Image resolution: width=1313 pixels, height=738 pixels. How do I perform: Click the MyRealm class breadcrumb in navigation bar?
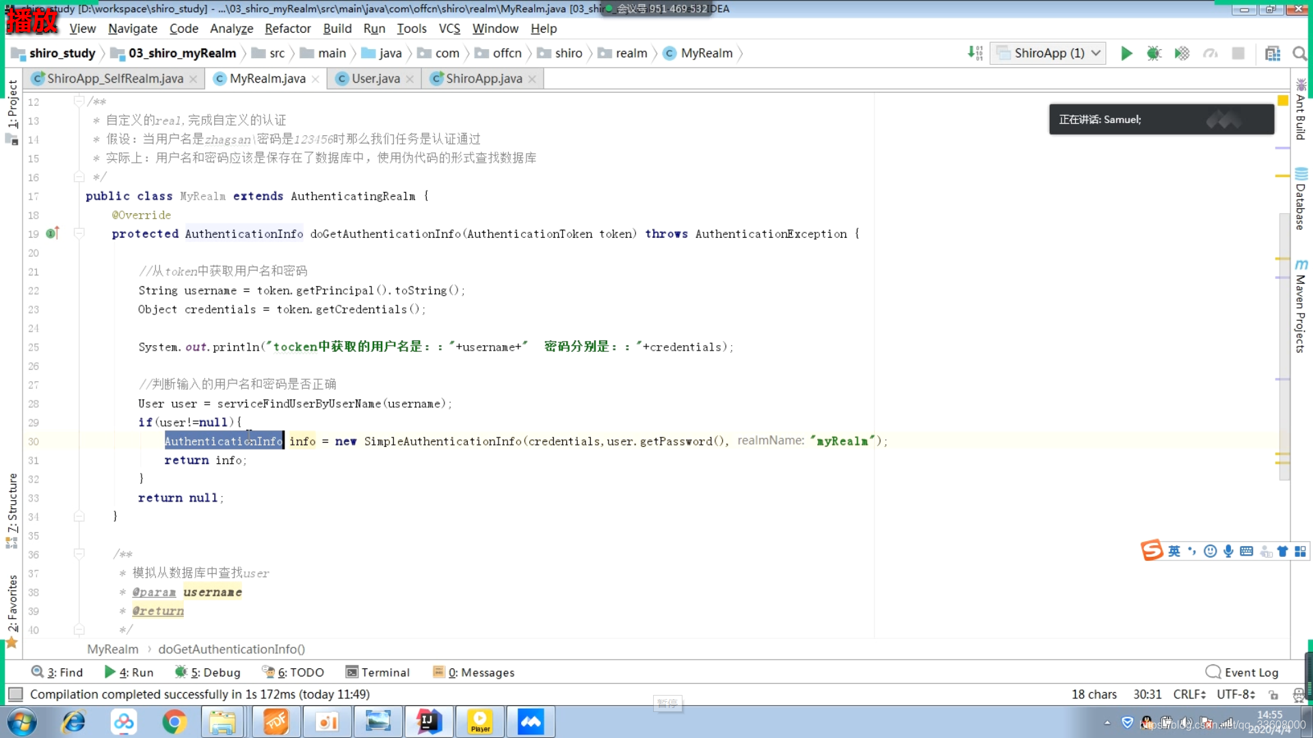click(698, 53)
